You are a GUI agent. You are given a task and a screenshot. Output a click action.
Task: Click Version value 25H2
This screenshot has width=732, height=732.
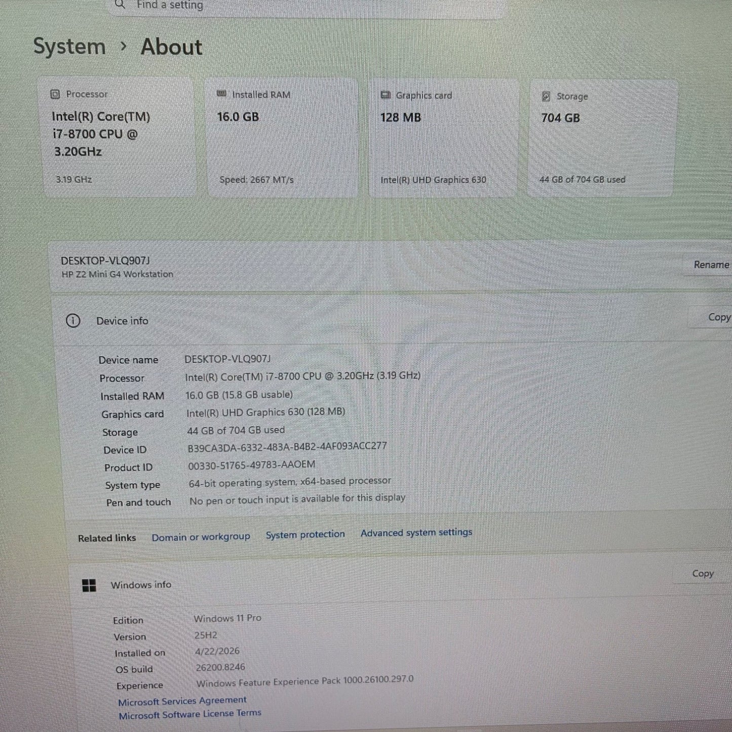point(206,635)
